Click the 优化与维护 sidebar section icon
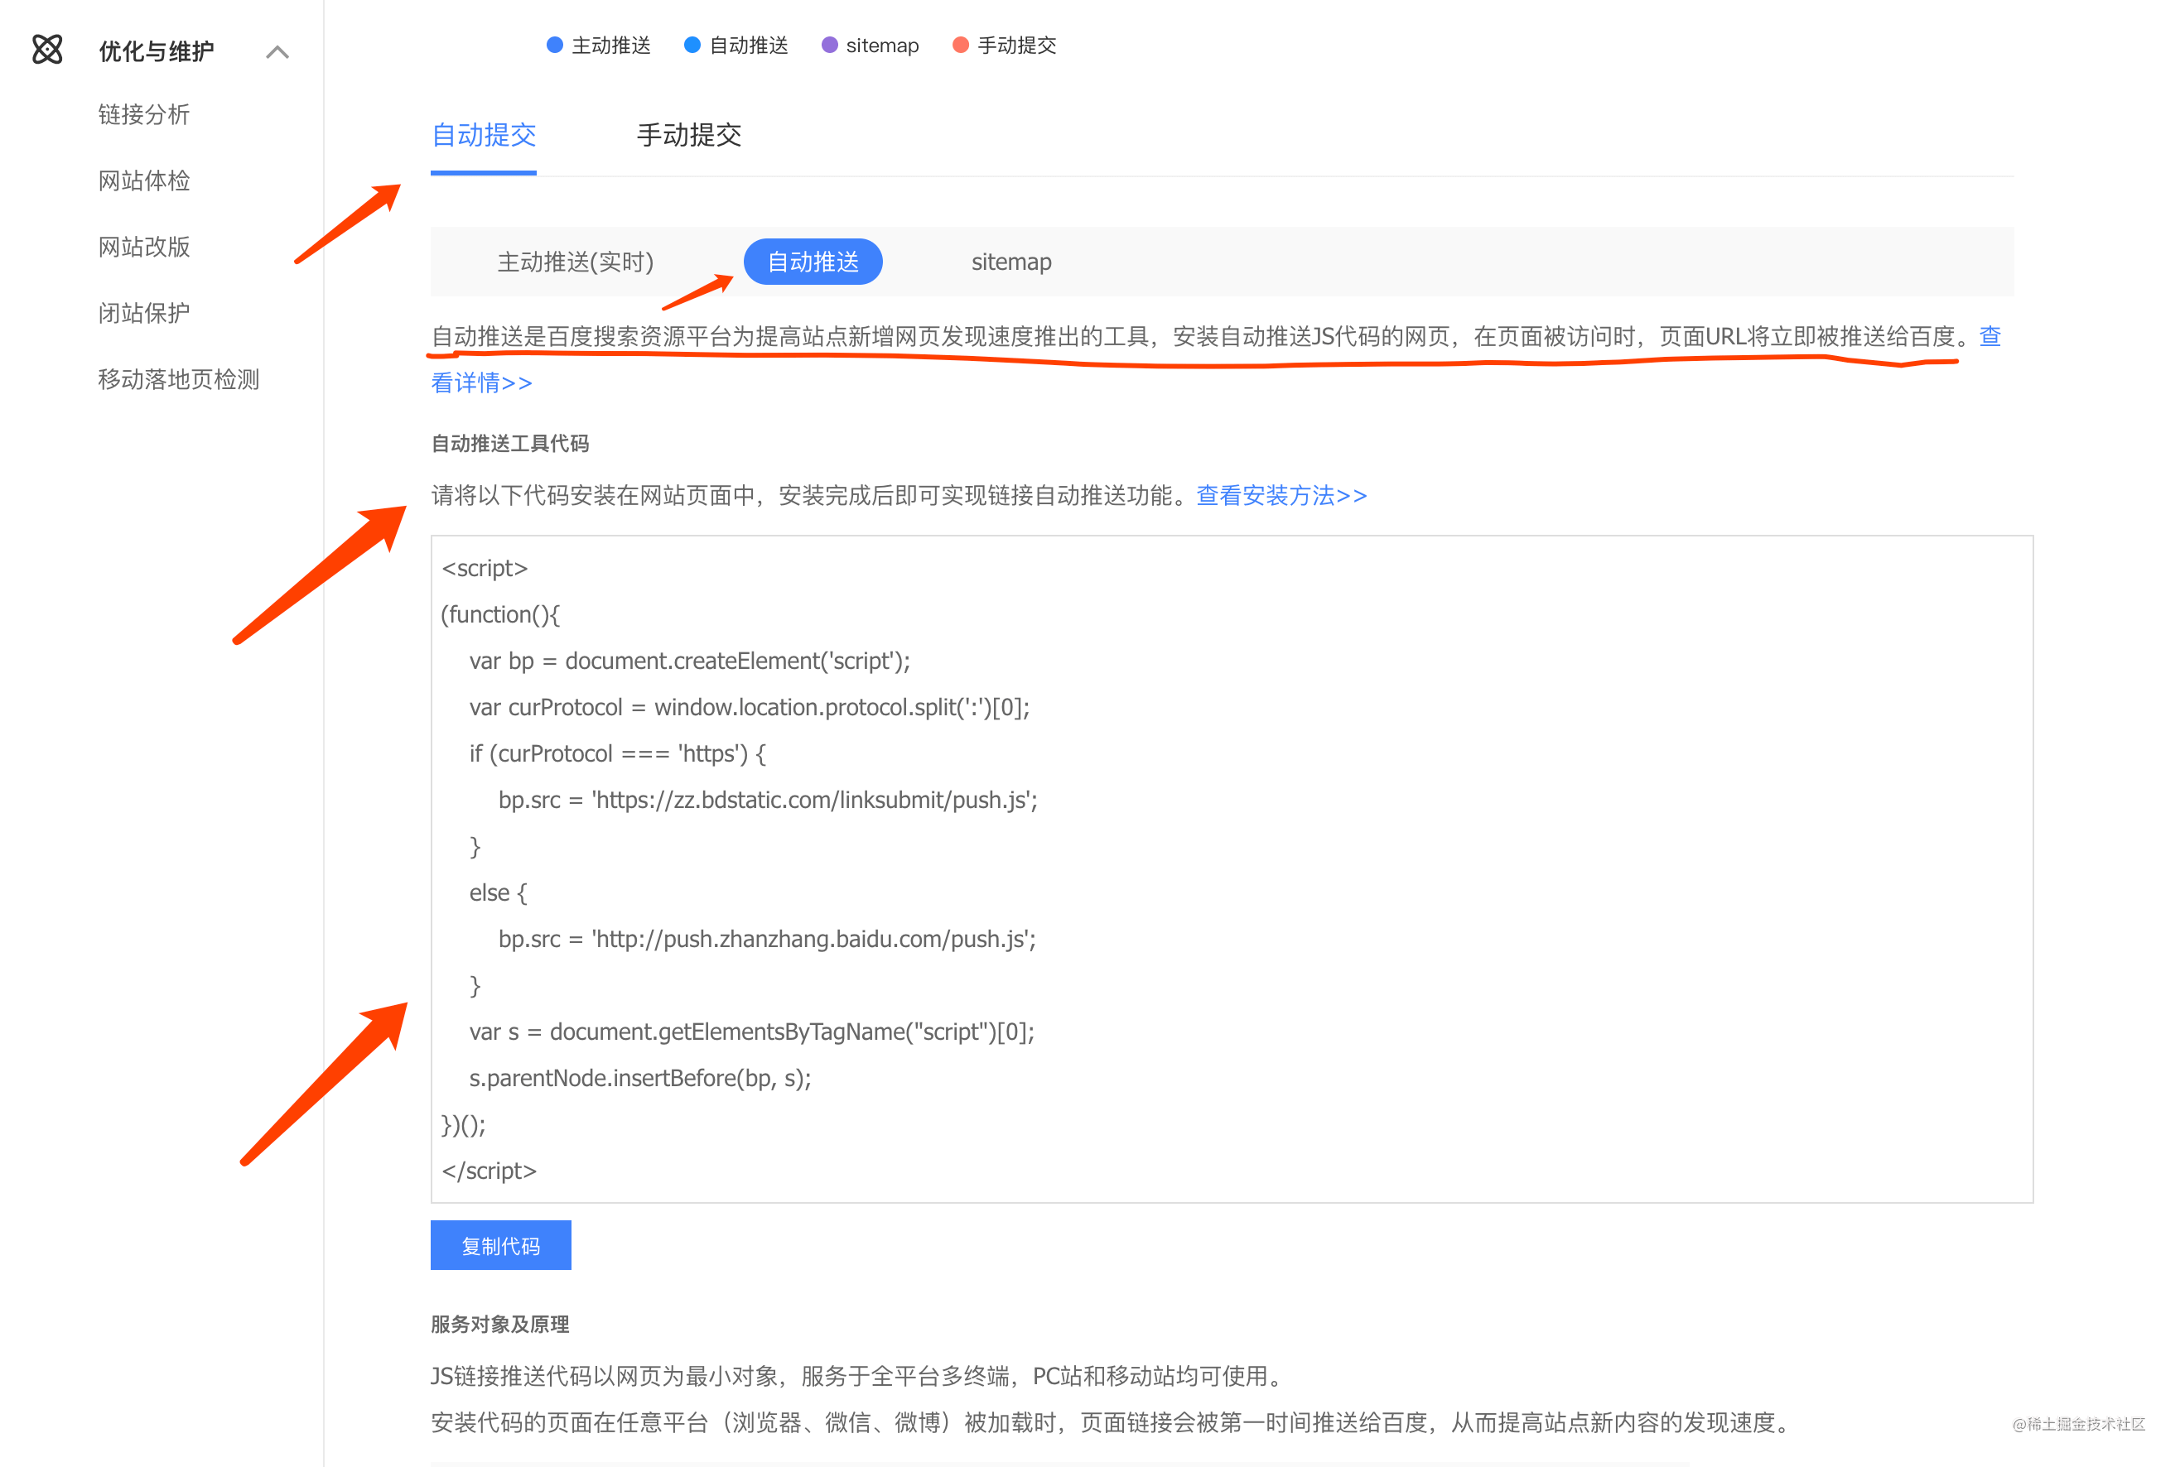Image resolution: width=2180 pixels, height=1467 pixels. (47, 50)
